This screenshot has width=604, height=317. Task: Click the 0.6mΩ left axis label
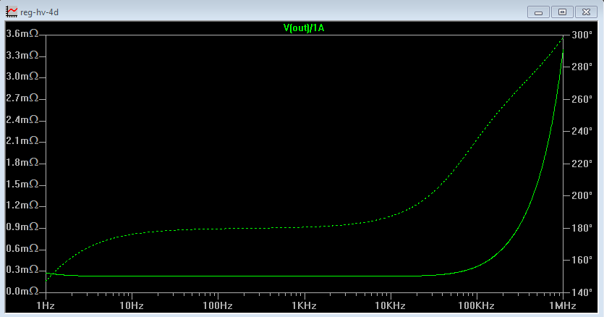(22, 248)
